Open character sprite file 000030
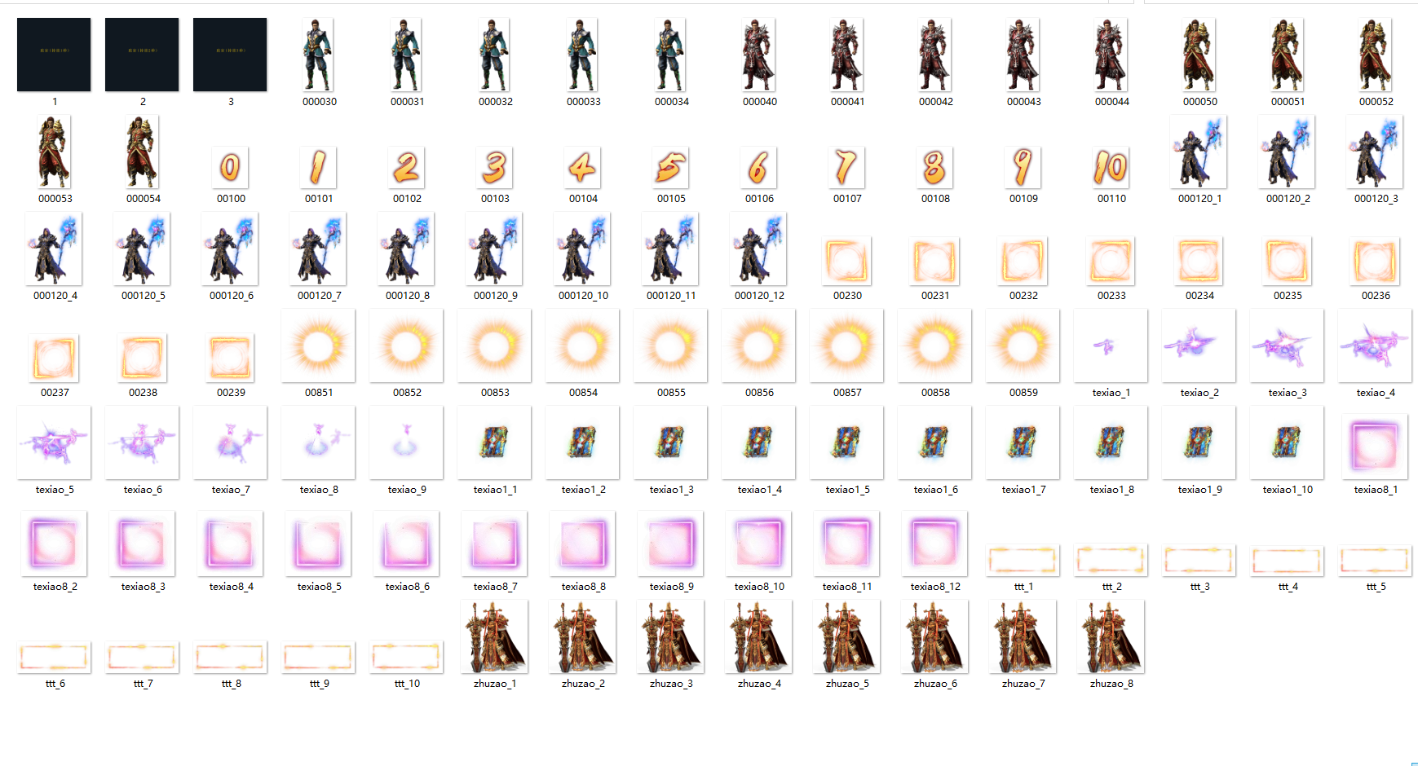 pos(318,55)
